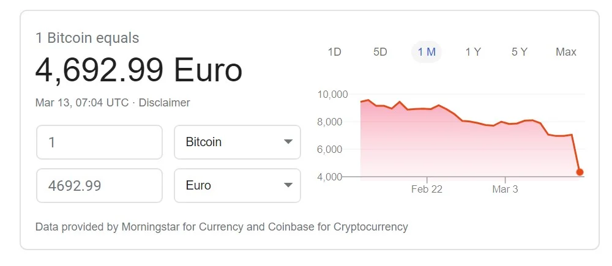The height and width of the screenshot is (266, 612).
Task: Click the Feb 22 marker on chart axis
Action: (x=427, y=190)
